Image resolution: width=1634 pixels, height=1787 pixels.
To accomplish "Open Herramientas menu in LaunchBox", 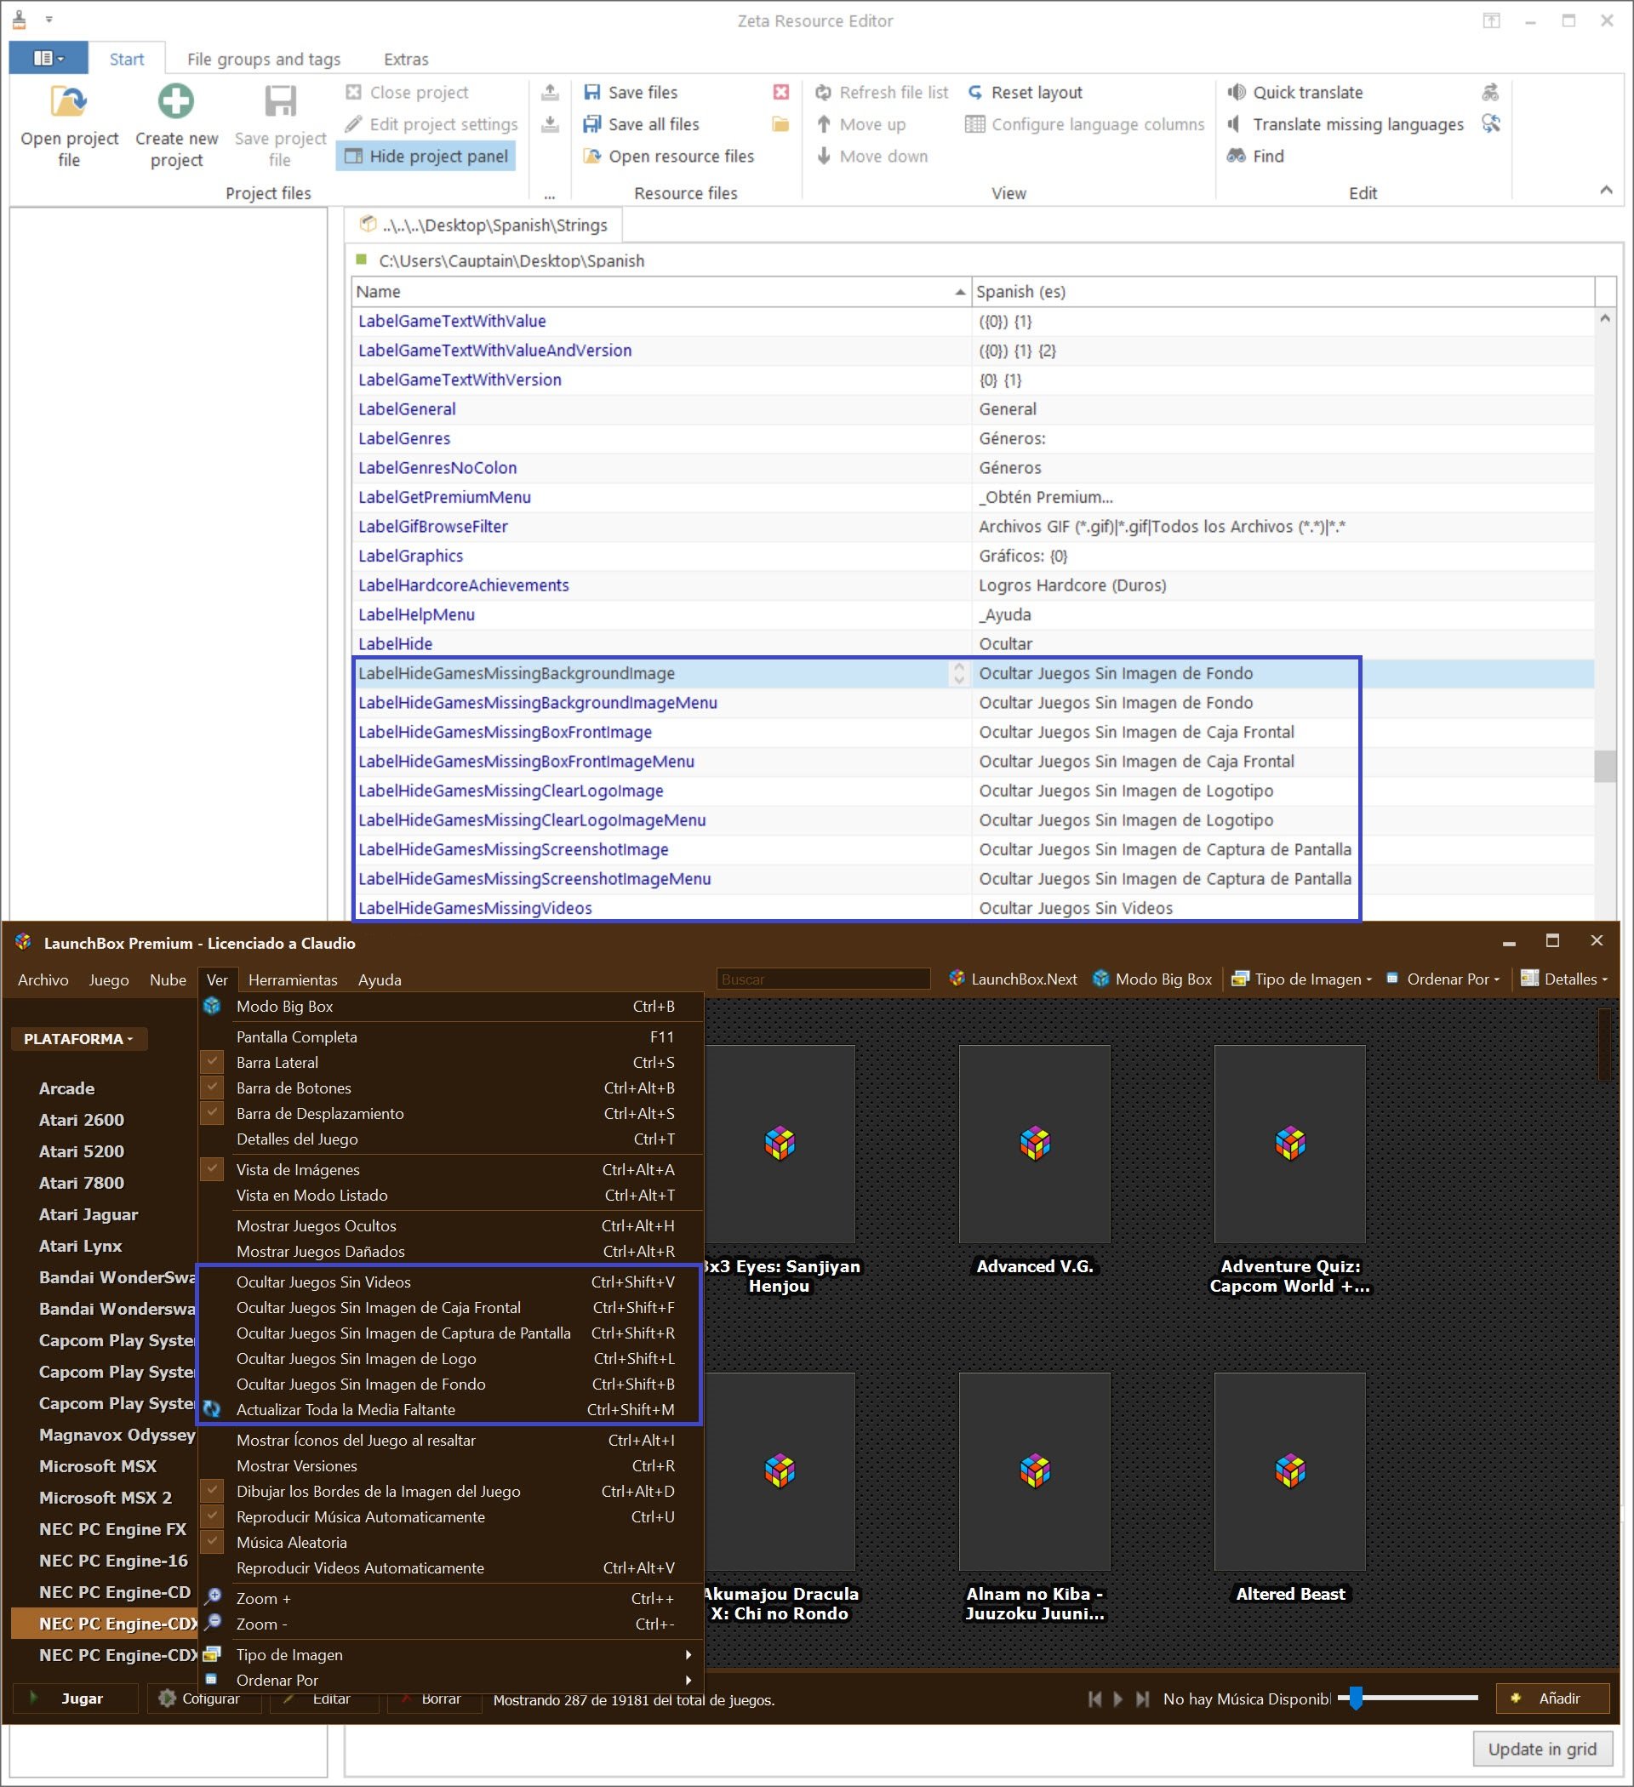I will tap(293, 979).
